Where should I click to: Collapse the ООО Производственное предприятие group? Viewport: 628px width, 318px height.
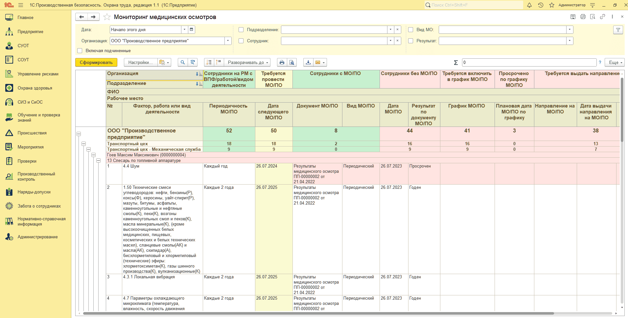tap(79, 134)
